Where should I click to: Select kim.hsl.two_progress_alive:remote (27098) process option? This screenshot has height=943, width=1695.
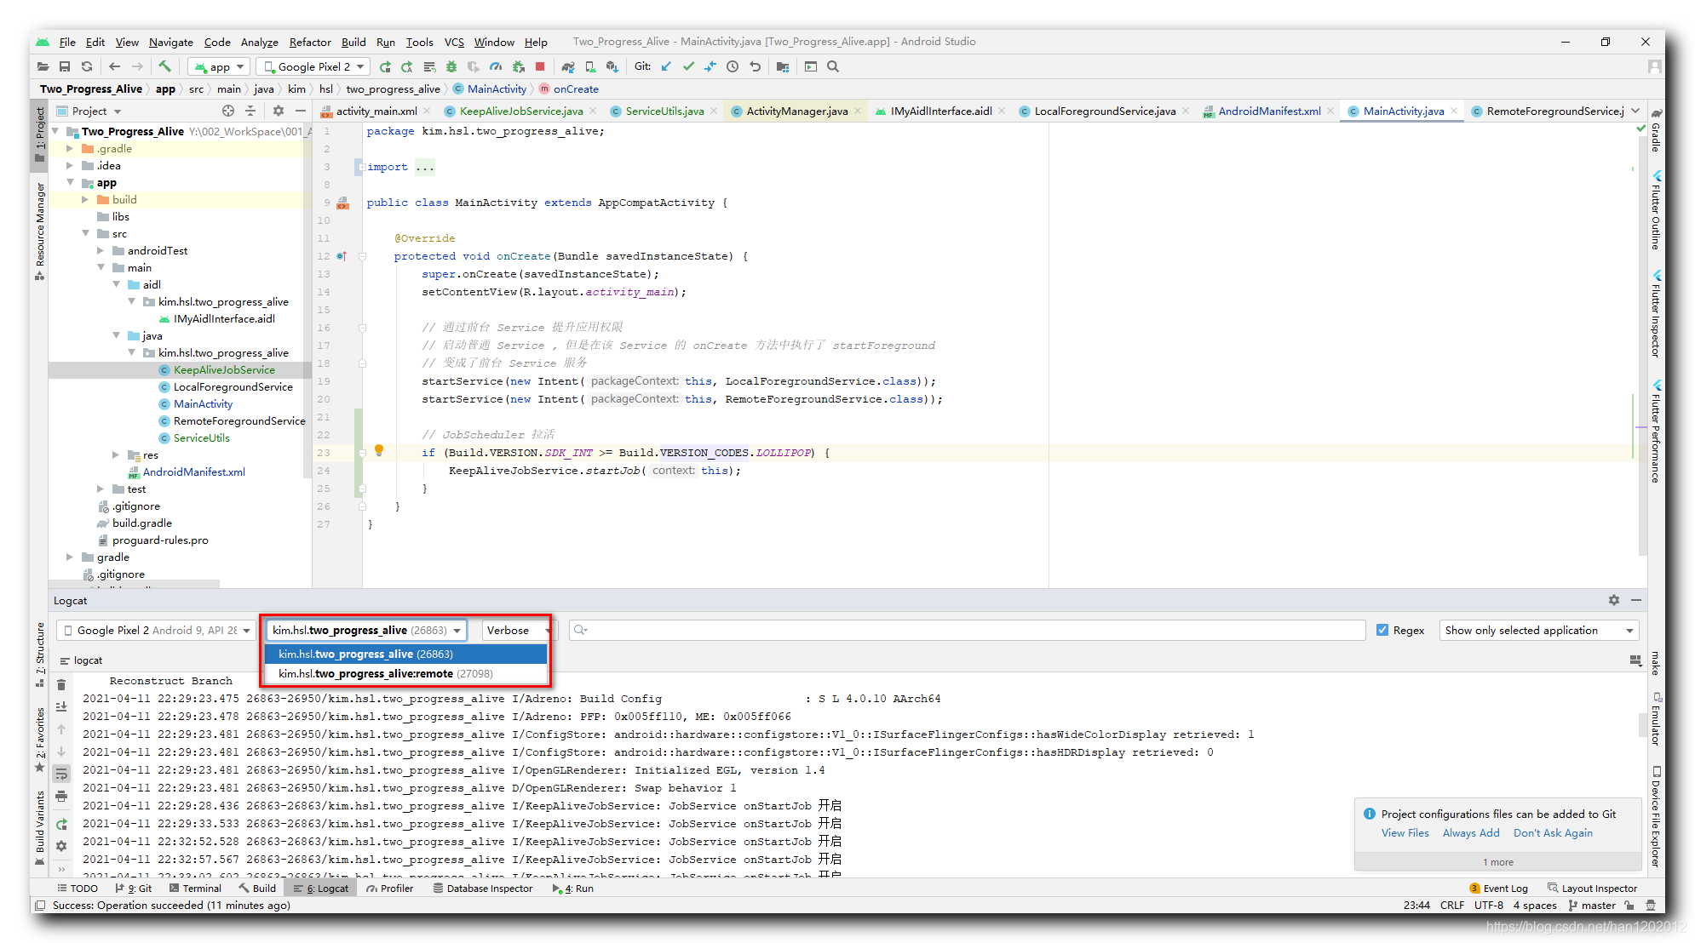pyautogui.click(x=405, y=673)
